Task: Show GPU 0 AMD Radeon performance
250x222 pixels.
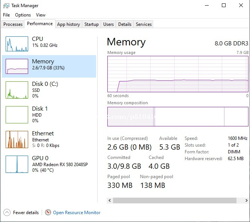Action: 17,164
